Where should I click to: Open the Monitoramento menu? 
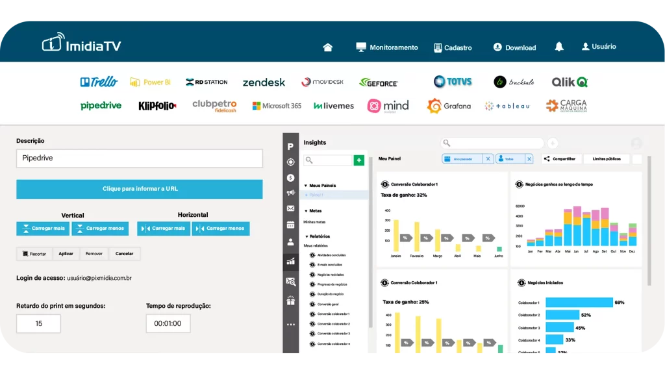click(x=387, y=47)
